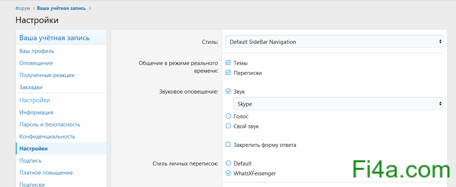The height and width of the screenshot is (187, 456).
Task: Select the Звук radio option
Action: click(229, 91)
